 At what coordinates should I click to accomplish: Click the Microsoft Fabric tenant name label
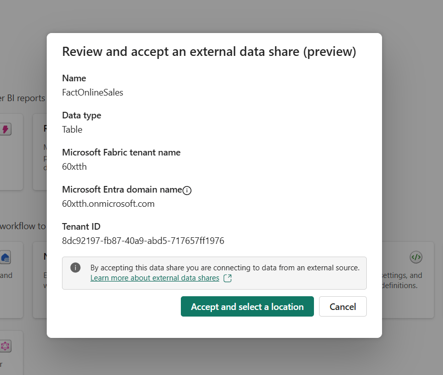[121, 152]
